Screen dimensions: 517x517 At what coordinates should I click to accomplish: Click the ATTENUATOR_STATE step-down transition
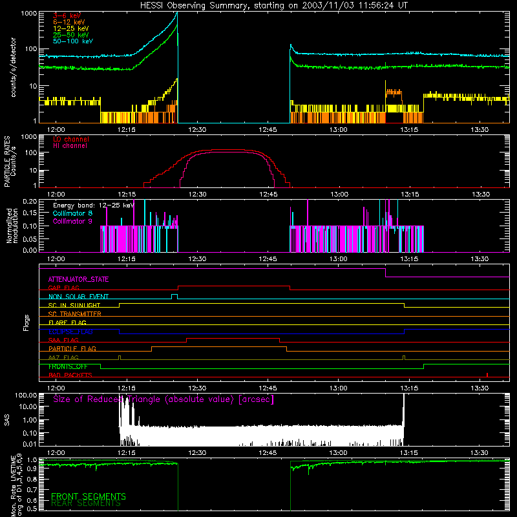pos(385,273)
